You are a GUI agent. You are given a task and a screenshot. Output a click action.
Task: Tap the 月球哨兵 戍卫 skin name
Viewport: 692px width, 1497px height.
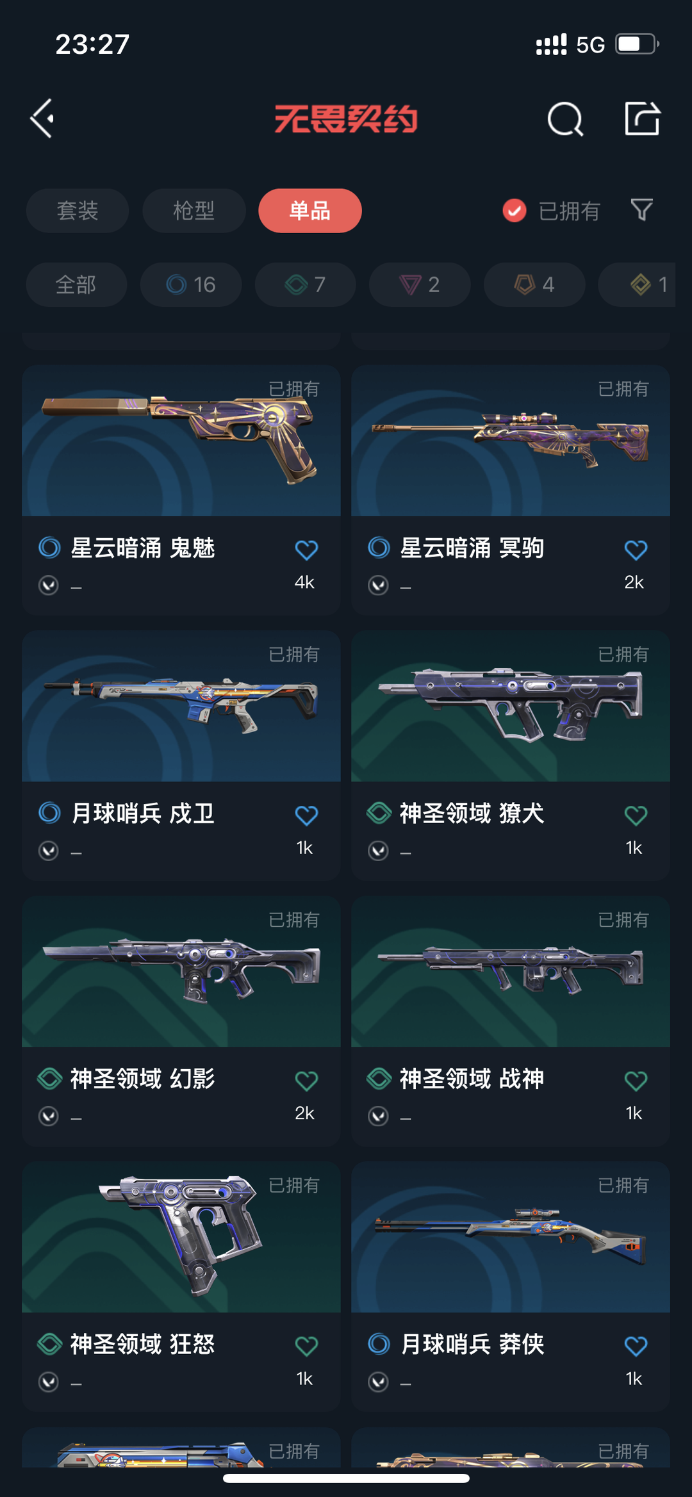(x=143, y=814)
